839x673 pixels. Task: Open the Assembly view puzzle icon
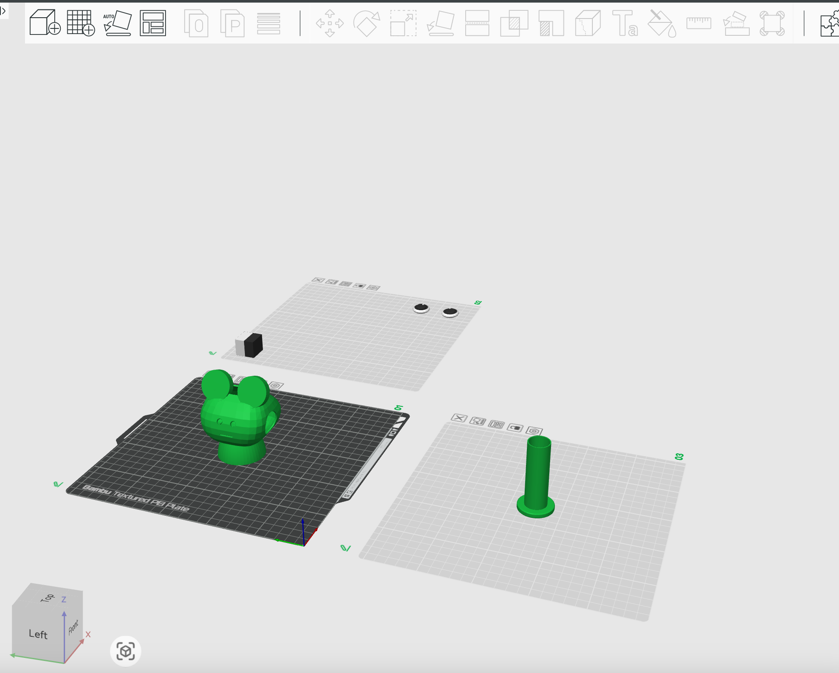click(830, 23)
